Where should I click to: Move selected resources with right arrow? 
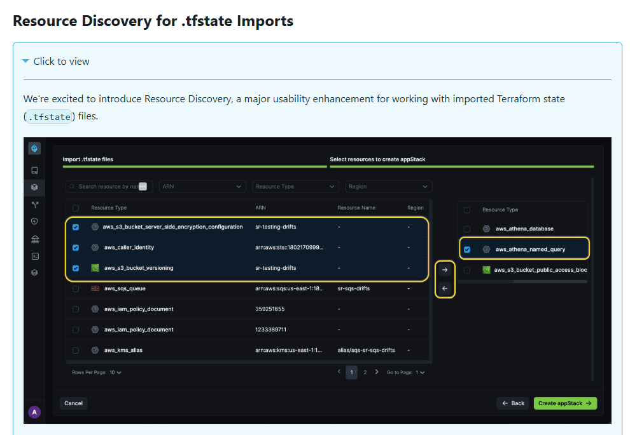point(445,270)
